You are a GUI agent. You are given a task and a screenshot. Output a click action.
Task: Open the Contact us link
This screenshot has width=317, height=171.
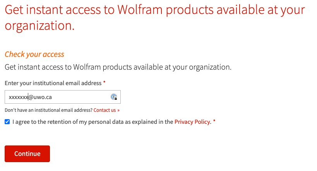pos(105,110)
